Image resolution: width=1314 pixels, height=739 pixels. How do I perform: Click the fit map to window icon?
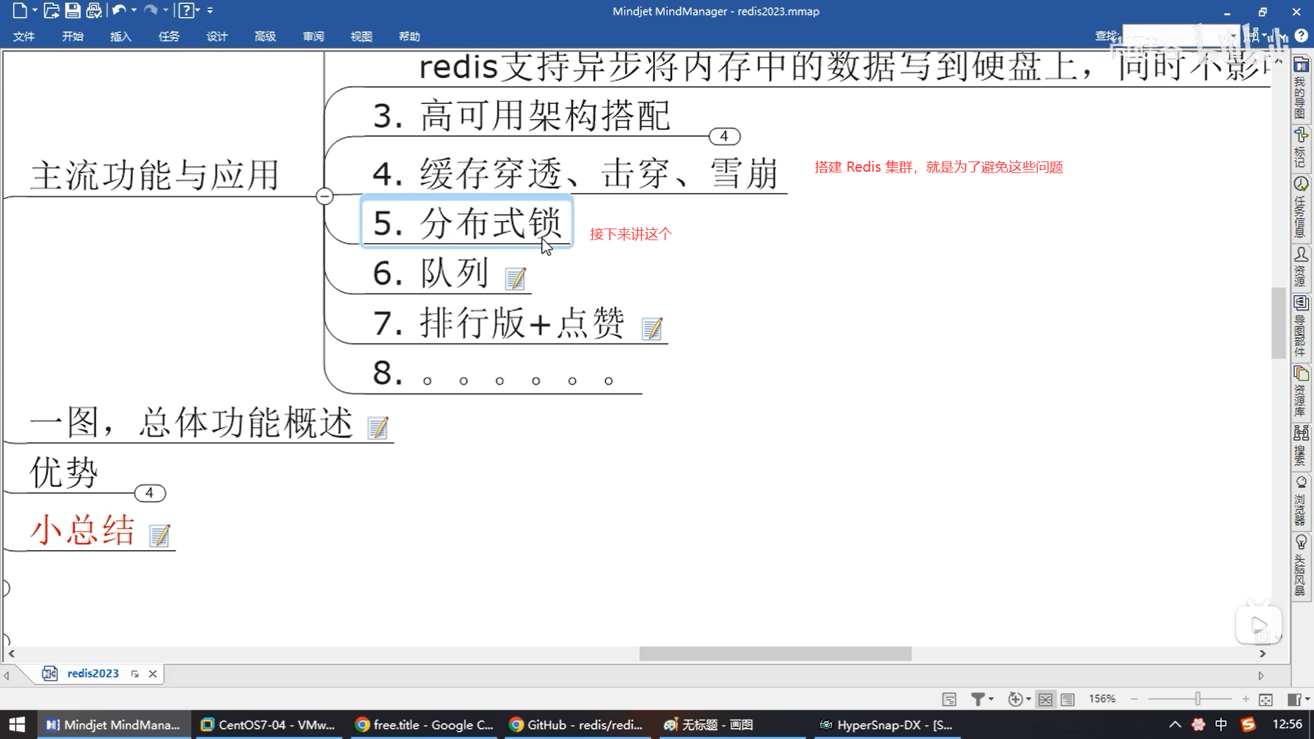1265,699
